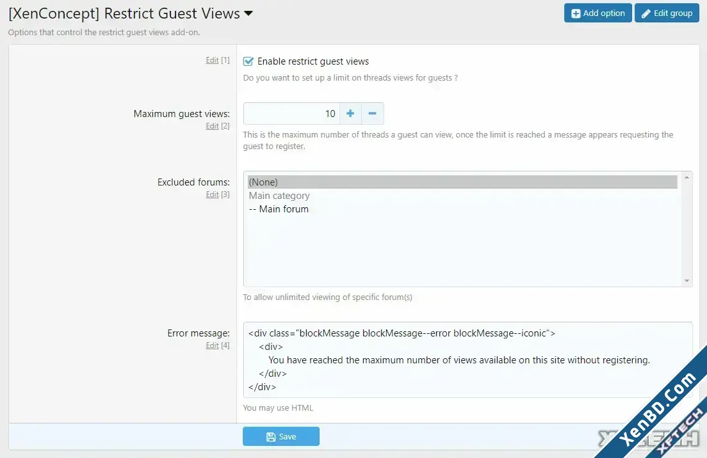
Task: Click the plus icon on Add option
Action: [x=576, y=13]
